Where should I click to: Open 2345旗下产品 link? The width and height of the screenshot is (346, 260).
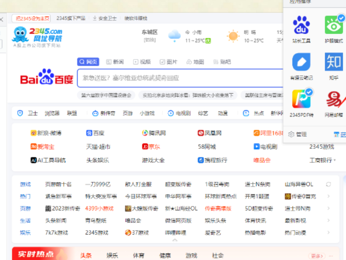tap(71, 18)
